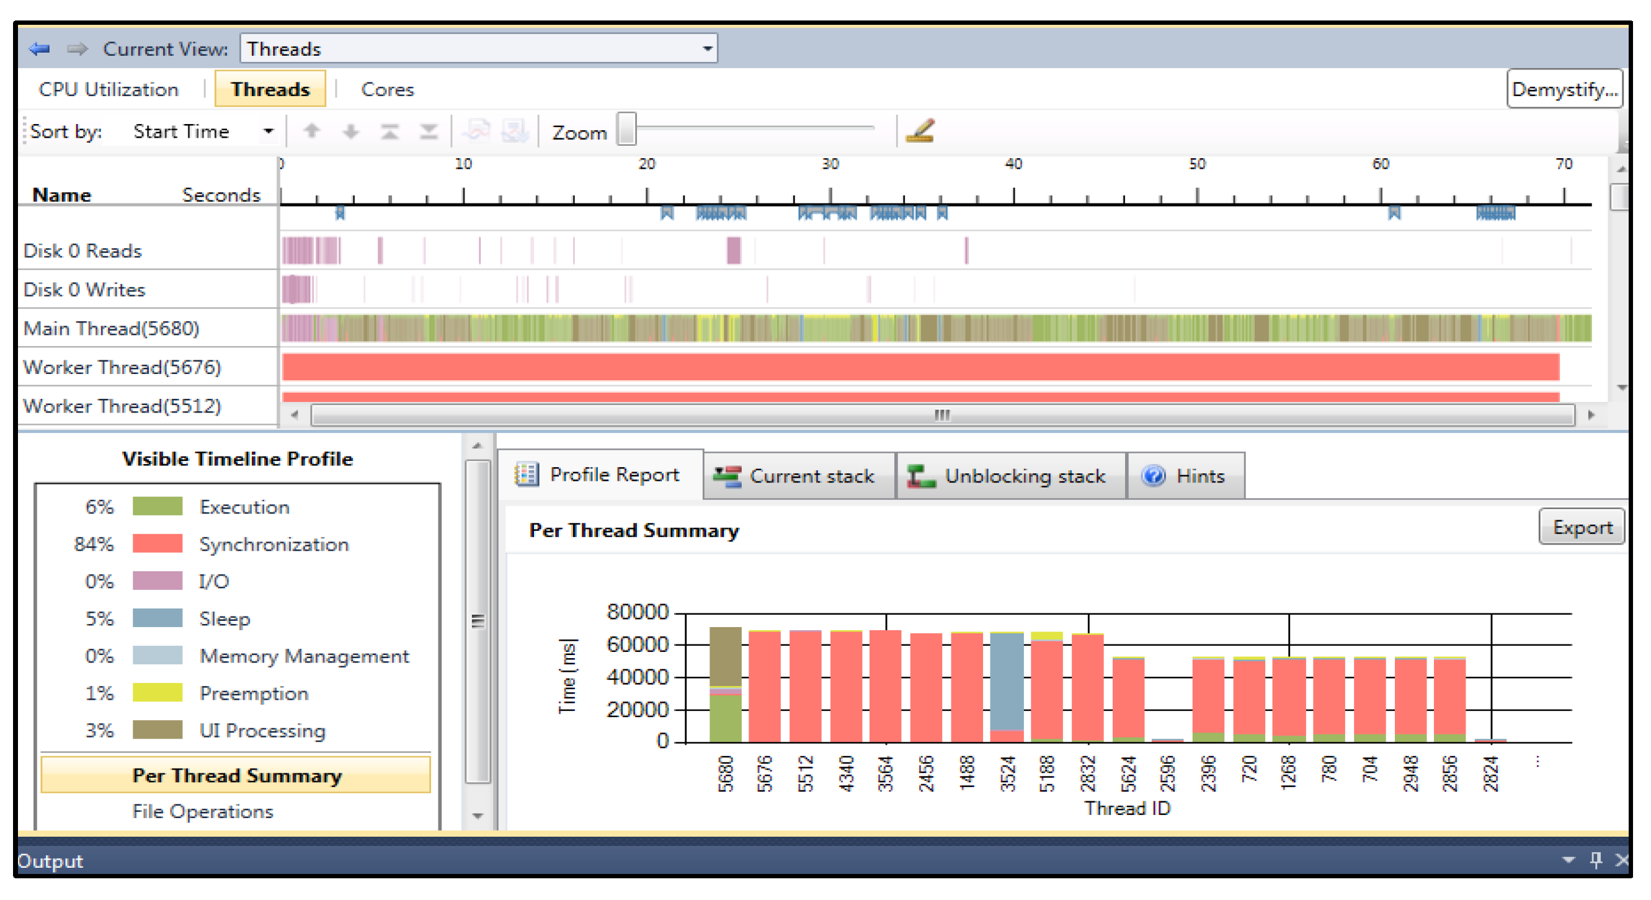Viewport: 1651px width, 900px height.
Task: Switch to the Cores view tab
Action: [387, 89]
